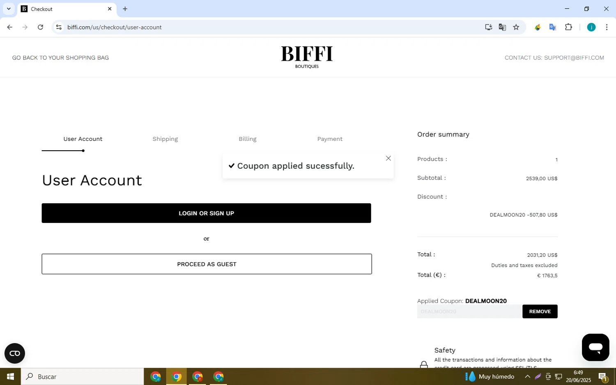Viewport: 616px width, 385px height.
Task: Click the Safety padlock icon
Action: click(424, 364)
